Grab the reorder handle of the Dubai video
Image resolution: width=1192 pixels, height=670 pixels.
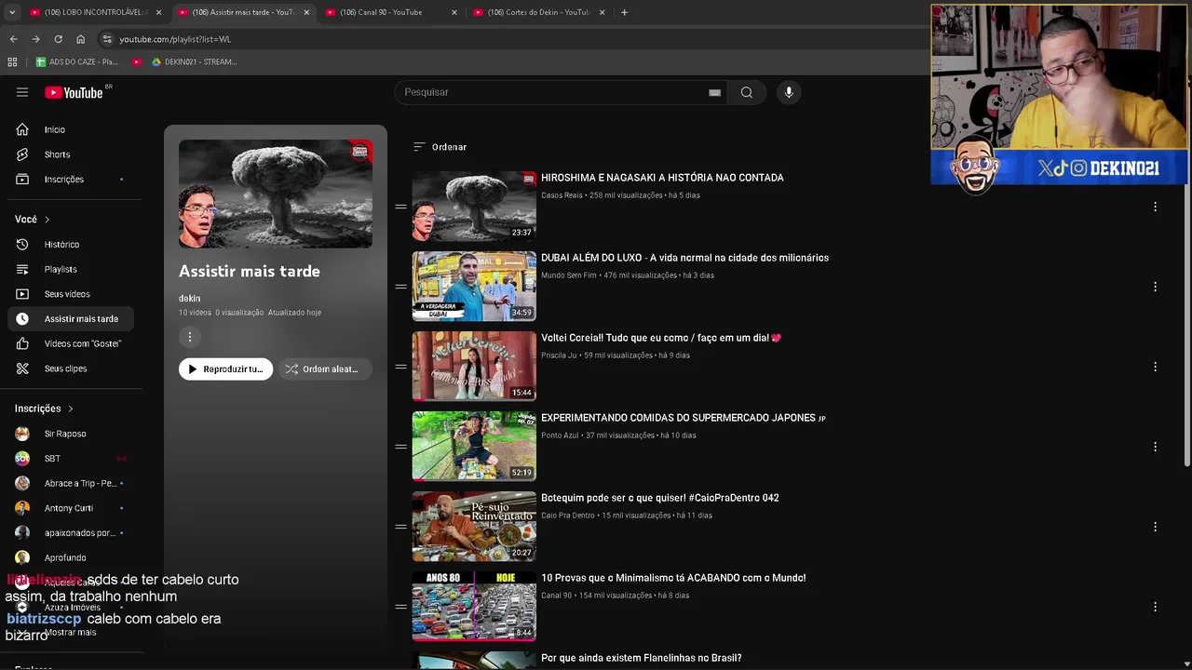coord(400,287)
